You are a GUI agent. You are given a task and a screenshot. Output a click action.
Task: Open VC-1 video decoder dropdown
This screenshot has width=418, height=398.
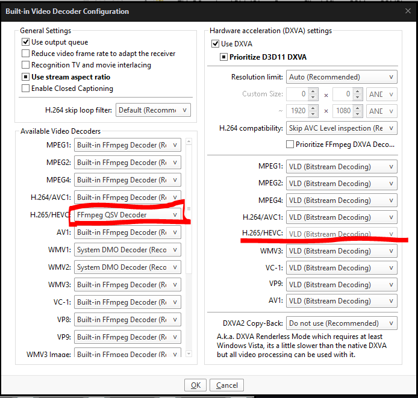click(x=128, y=302)
